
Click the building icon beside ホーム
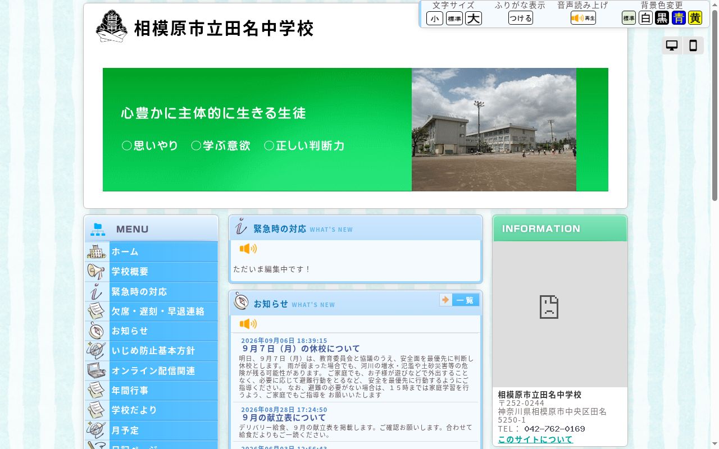pos(97,251)
